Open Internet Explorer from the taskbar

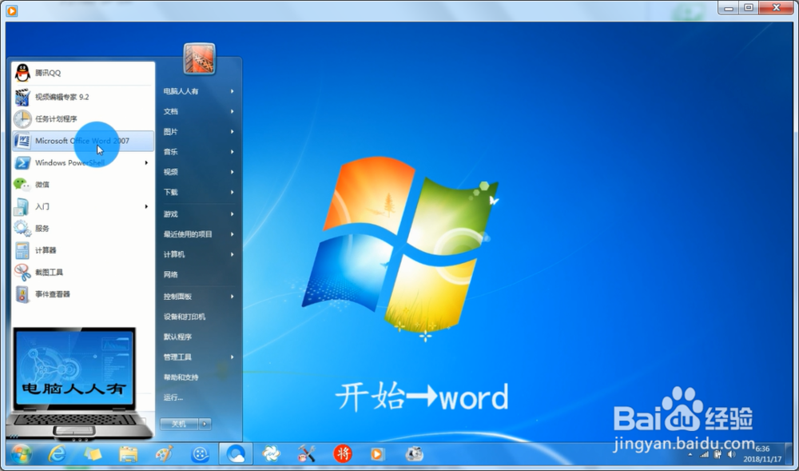coord(57,453)
